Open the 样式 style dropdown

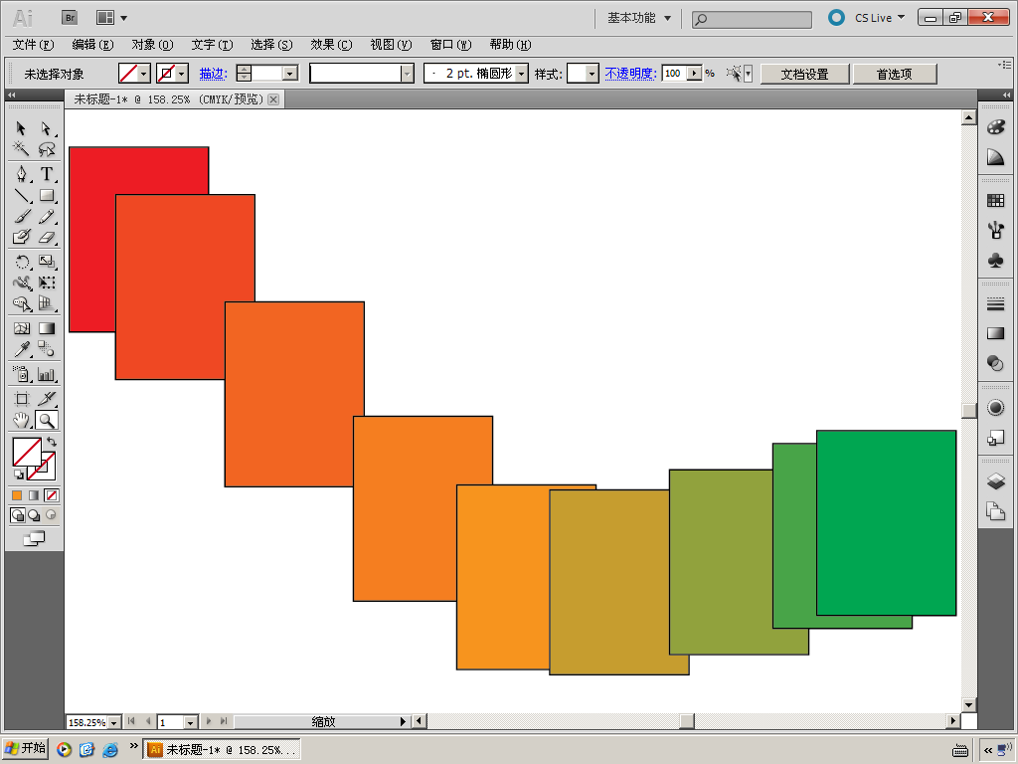591,74
